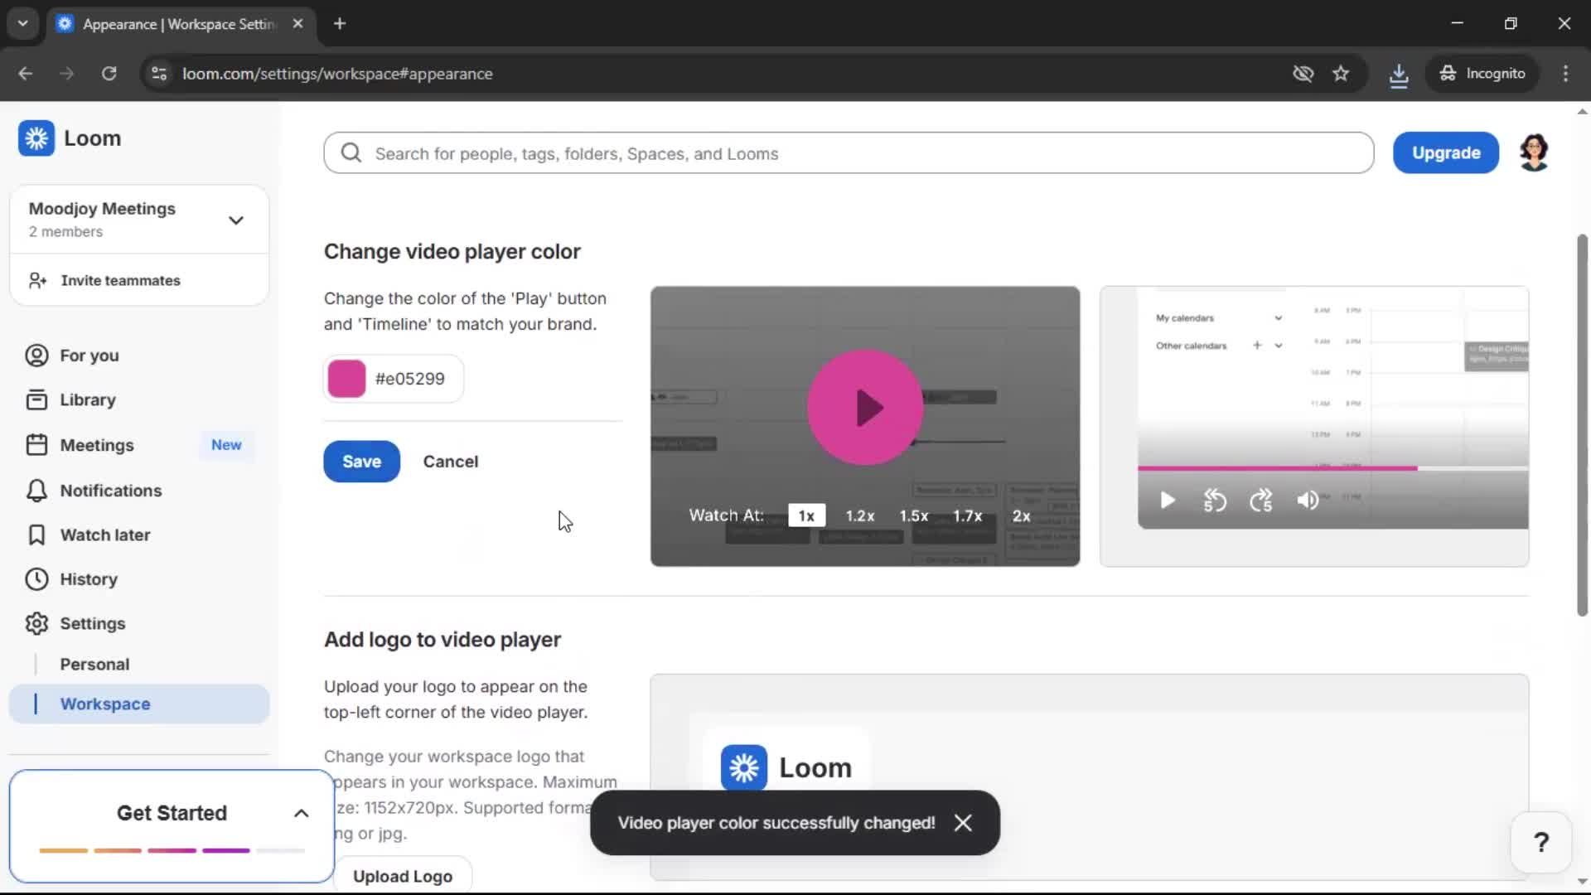1591x895 pixels.
Task: Open browser Downloads
Action: click(1399, 73)
